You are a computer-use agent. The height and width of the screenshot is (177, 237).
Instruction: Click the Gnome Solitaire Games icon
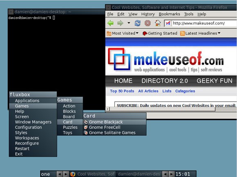click(86, 132)
